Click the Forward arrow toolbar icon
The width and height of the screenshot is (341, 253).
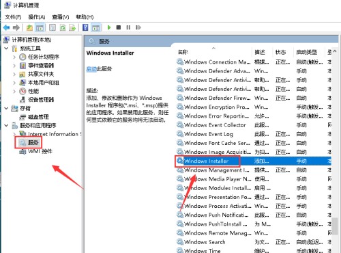16,28
